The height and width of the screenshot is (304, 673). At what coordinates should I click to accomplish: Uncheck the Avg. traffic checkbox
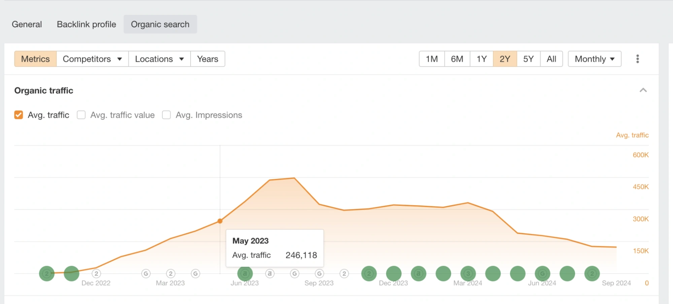coord(19,115)
